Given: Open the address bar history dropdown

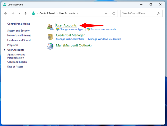Looking at the screenshot, I should tap(106, 13).
